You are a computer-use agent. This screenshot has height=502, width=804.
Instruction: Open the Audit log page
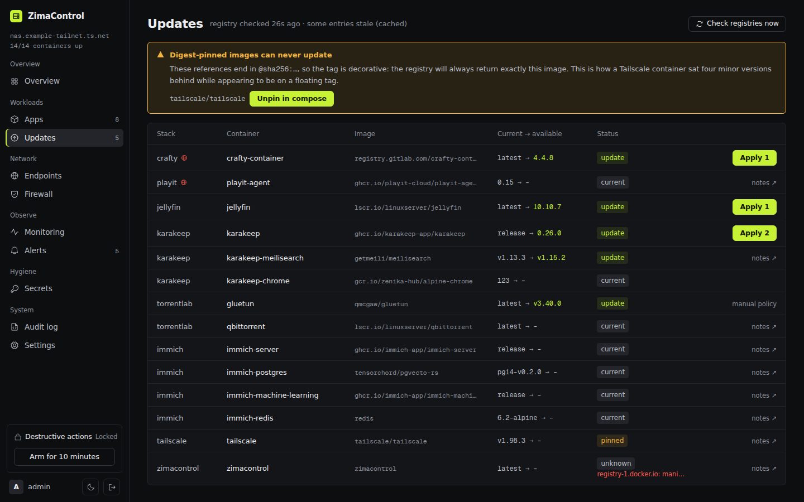pos(64,327)
